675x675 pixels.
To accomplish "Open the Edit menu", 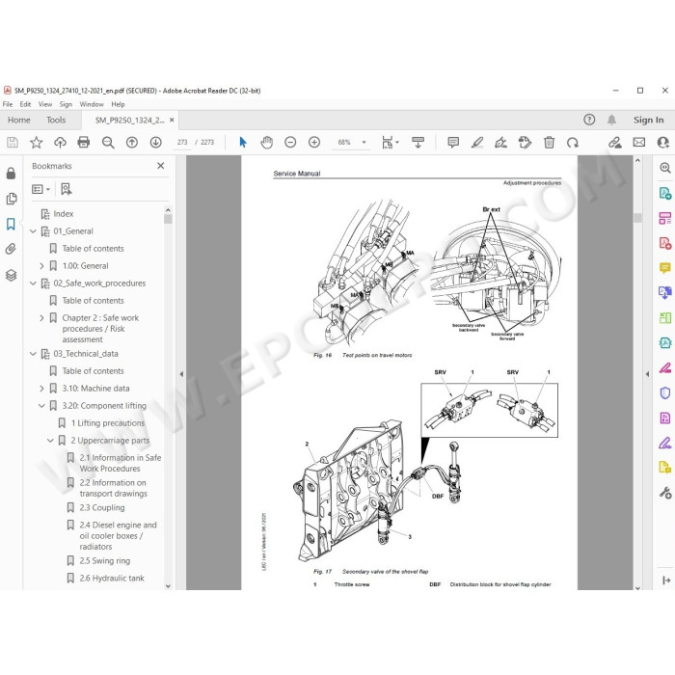I will pyautogui.click(x=25, y=104).
